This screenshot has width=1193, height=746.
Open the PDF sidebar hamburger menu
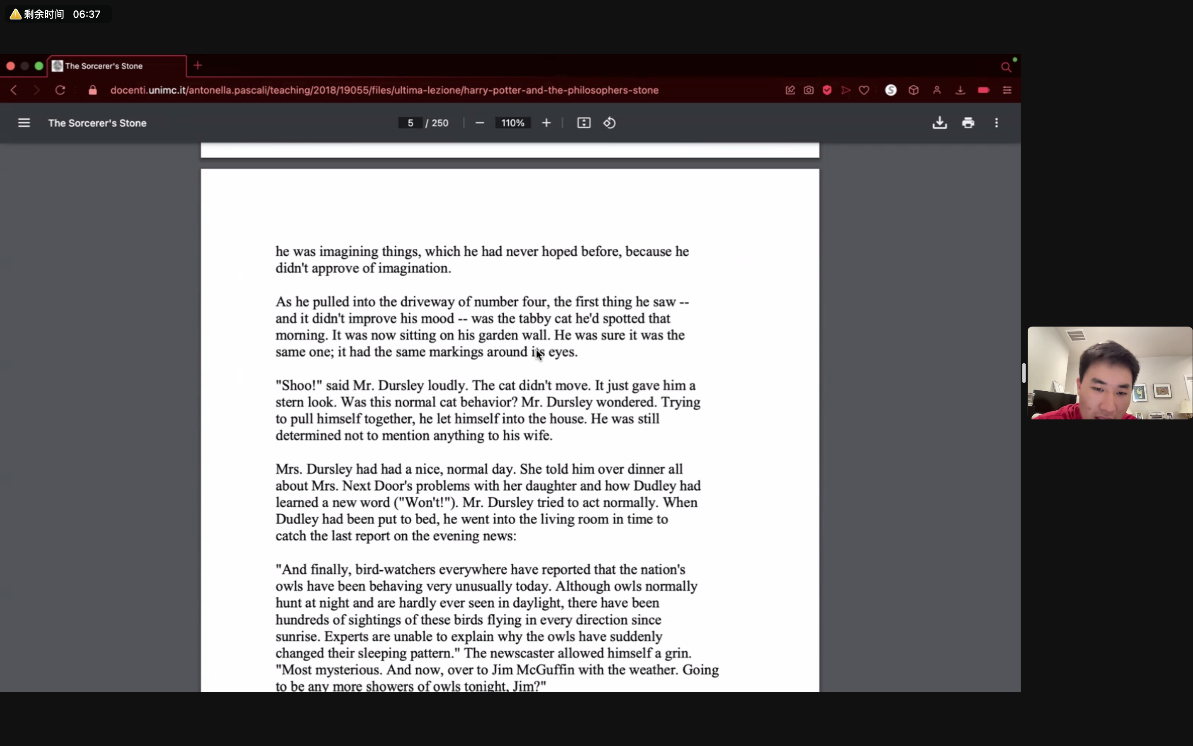(x=24, y=123)
